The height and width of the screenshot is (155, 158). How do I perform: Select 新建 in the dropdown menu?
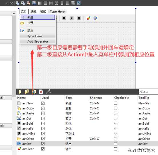(37, 17)
